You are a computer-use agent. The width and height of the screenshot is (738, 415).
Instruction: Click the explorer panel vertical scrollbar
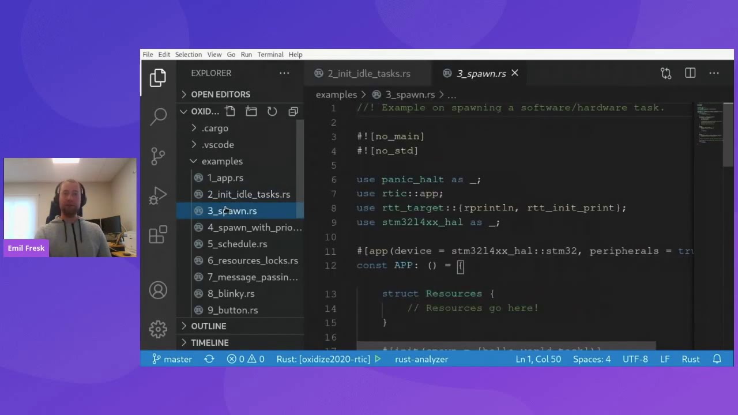tap(300, 169)
